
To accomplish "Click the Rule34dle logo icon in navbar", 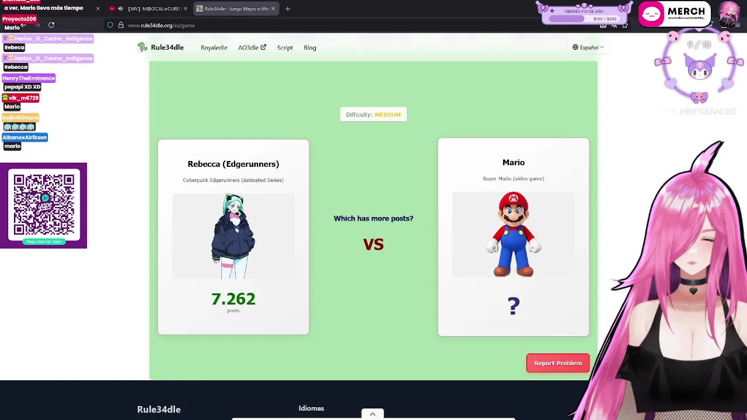I will click(x=142, y=47).
